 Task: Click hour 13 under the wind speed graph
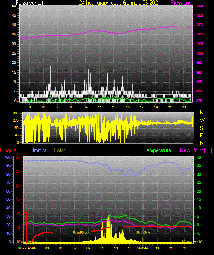click(x=113, y=107)
